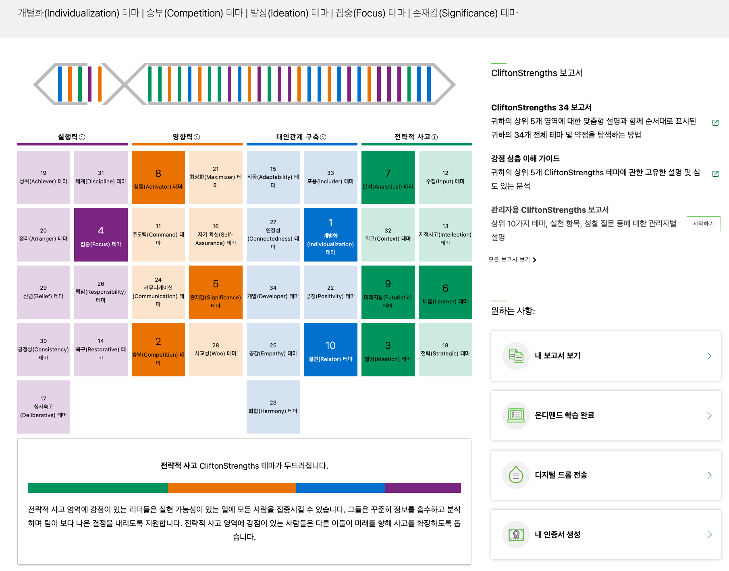Select the 8 행동(Activator) theme tile
This screenshot has height=571, width=729.
pyautogui.click(x=158, y=177)
